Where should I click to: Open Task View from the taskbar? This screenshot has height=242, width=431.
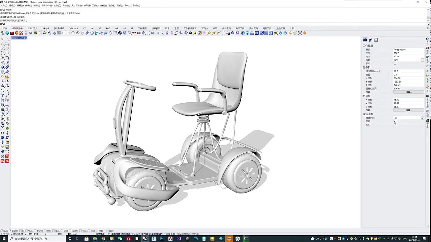click(x=78, y=239)
